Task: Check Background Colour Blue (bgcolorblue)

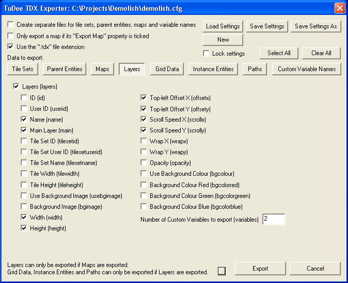Action: (x=144, y=206)
